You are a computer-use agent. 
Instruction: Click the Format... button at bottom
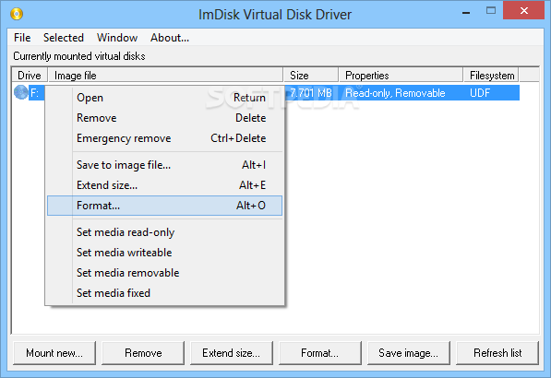320,353
